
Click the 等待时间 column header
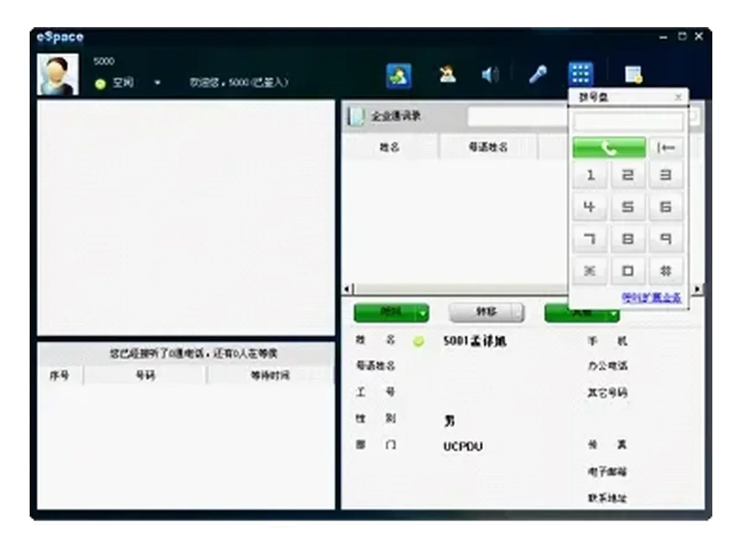coord(270,376)
